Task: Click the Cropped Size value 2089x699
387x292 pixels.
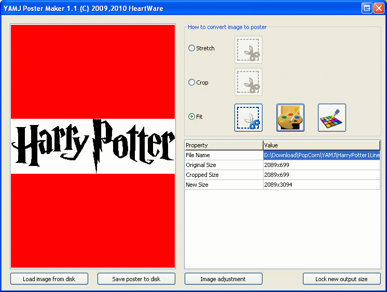Action: click(x=322, y=175)
